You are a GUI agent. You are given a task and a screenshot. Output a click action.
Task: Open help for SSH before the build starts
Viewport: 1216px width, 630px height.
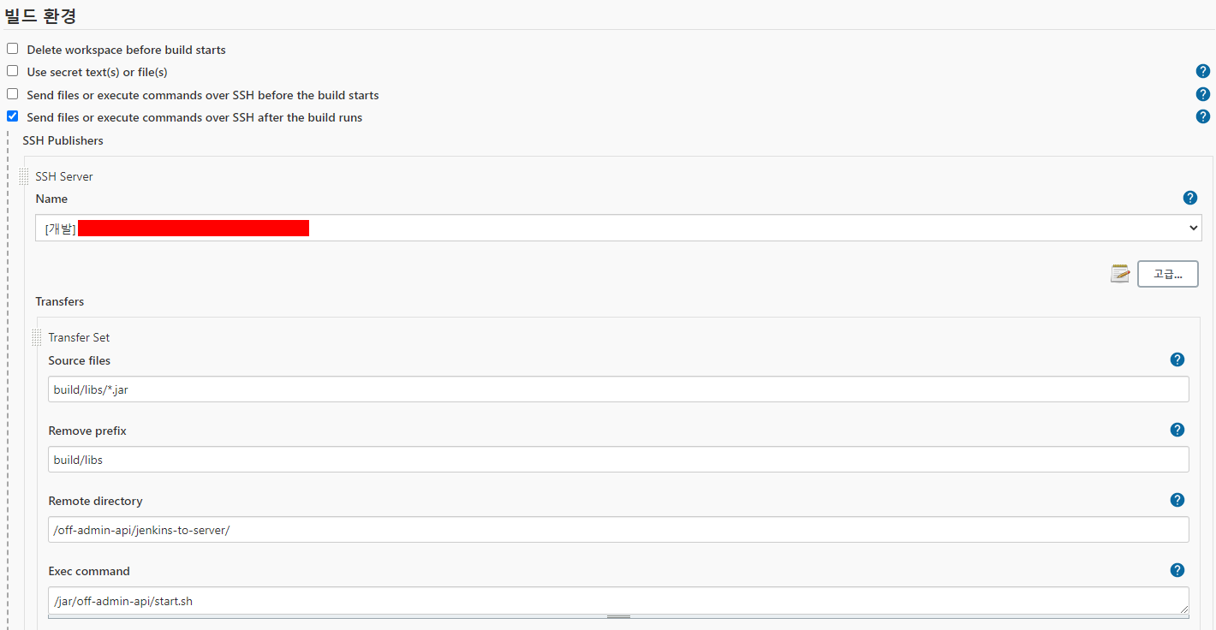(1203, 94)
